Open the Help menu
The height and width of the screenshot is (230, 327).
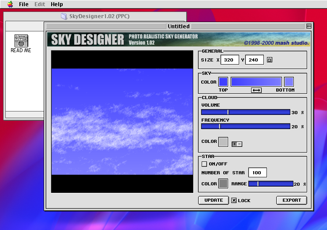[x=57, y=4]
